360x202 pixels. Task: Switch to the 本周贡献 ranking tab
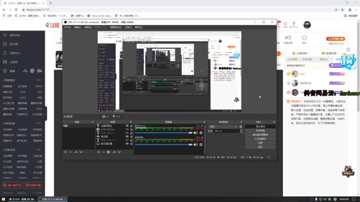pos(307,59)
